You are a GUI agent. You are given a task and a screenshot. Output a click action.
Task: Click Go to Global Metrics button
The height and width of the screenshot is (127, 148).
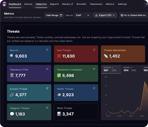tap(133, 15)
